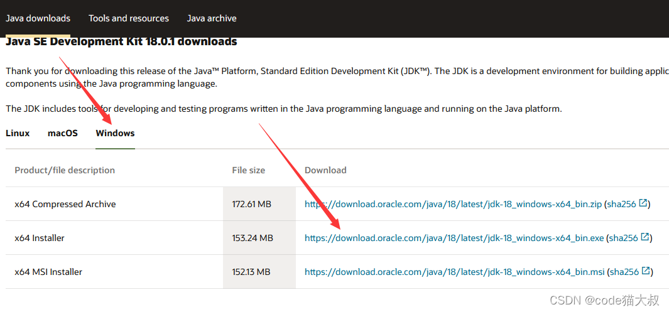The width and height of the screenshot is (669, 312).
Task: Open Tools and resources nav tab
Action: (x=128, y=18)
